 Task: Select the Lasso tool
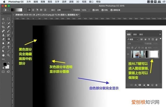click(3, 23)
